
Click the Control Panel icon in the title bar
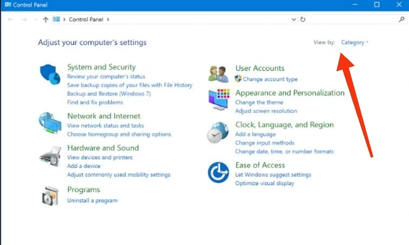[8, 4]
